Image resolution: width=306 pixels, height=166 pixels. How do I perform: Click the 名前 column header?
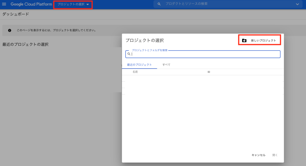[135, 72]
